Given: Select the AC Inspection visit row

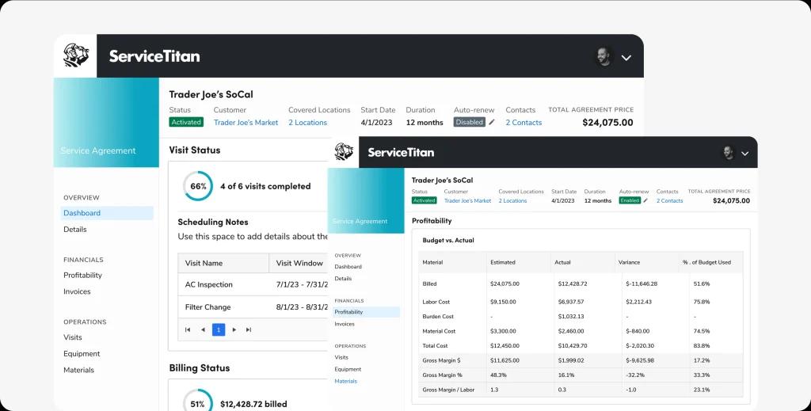Looking at the screenshot, I should [x=253, y=285].
